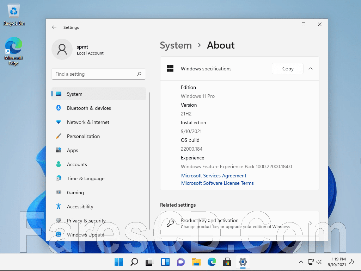Open Windows Update settings
361x271 pixels.
click(x=99, y=234)
